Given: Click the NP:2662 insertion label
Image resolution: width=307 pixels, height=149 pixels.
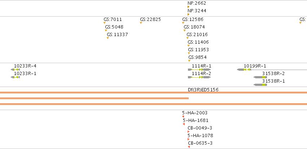Looking at the screenshot, I should tap(197, 3).
